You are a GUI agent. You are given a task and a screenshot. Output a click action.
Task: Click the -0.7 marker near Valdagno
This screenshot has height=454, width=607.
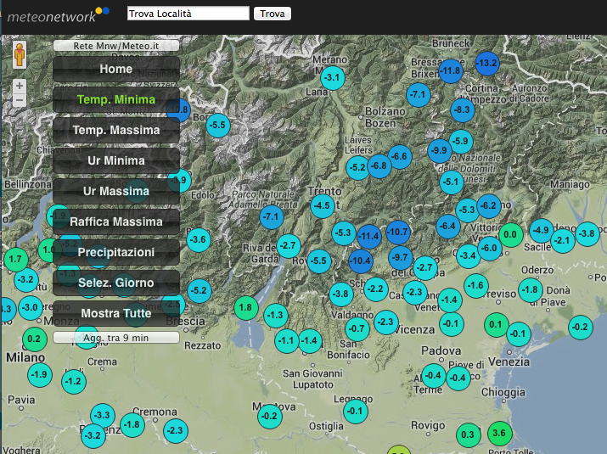point(357,329)
